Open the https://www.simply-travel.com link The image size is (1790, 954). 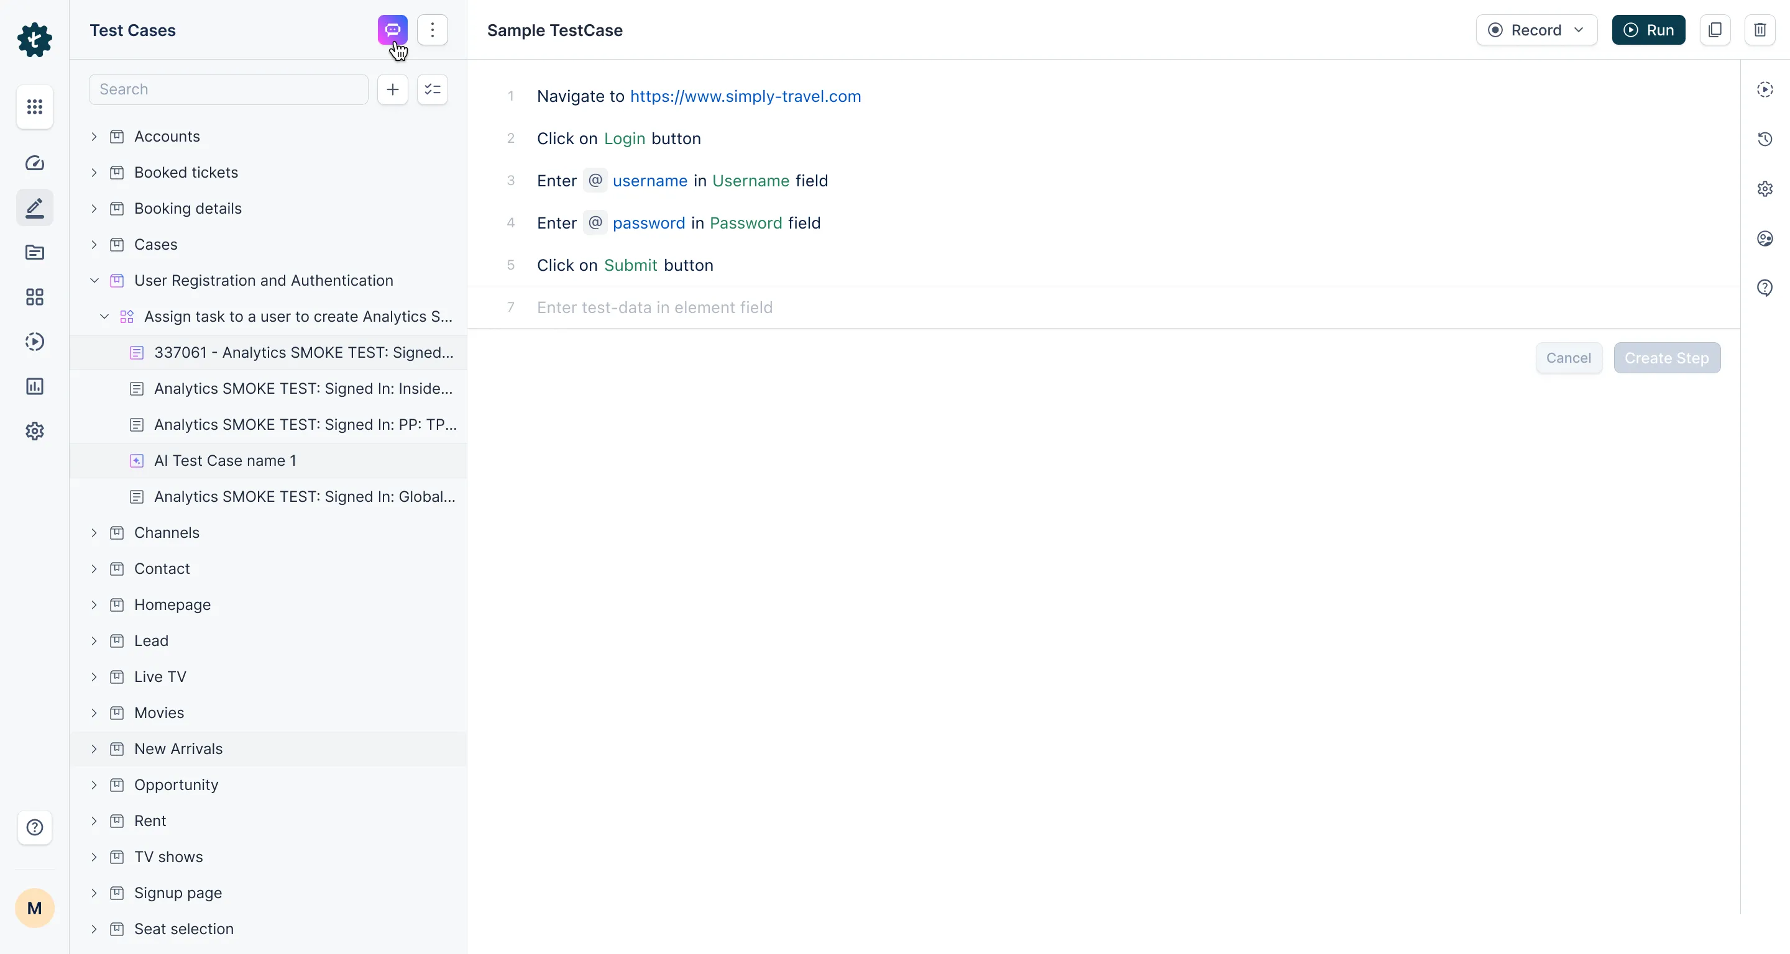746,96
